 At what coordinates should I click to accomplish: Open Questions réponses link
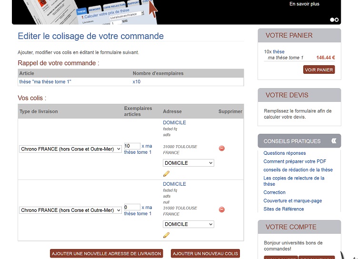pyautogui.click(x=285, y=153)
